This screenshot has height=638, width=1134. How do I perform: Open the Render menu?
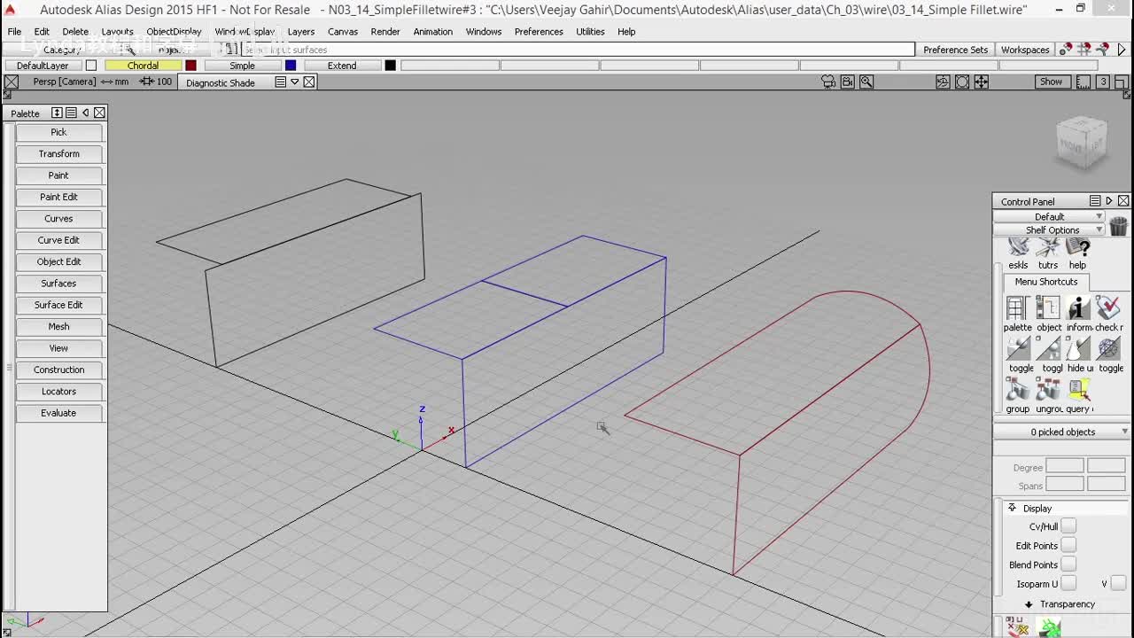[385, 32]
